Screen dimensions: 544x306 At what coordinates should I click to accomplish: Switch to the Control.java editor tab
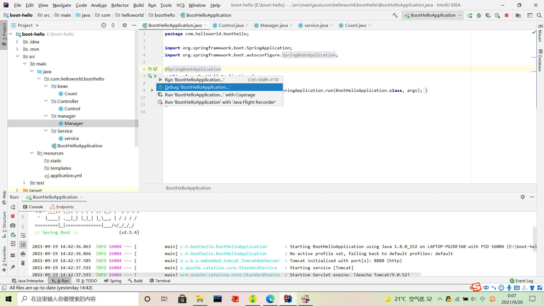[230, 25]
